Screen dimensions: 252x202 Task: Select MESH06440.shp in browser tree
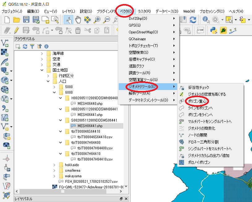pos(90,104)
